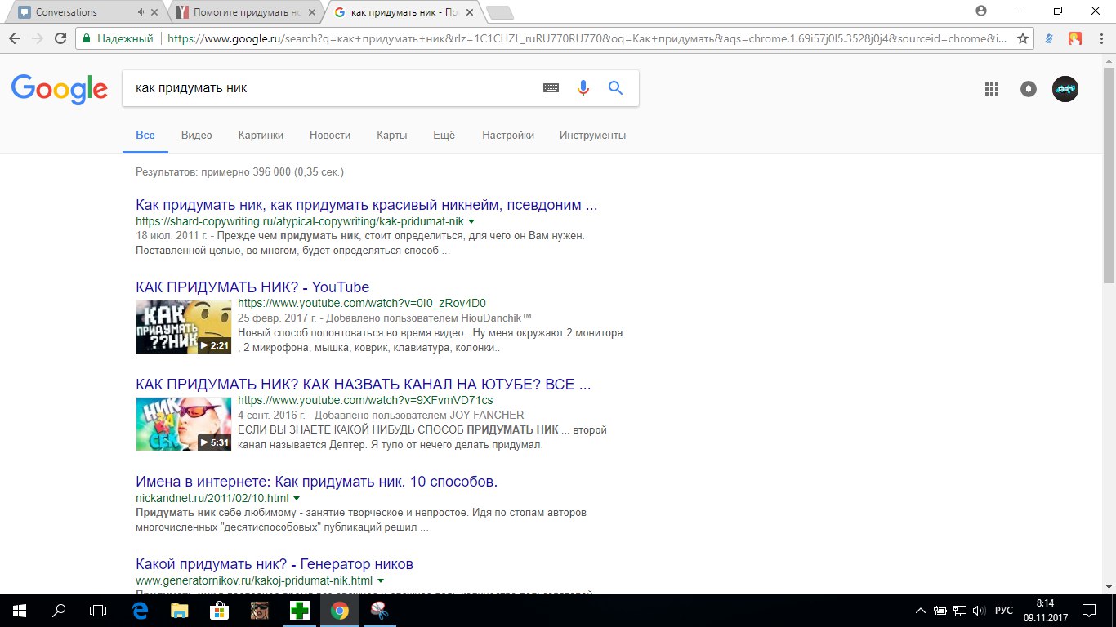Click the Google account profile avatar

pyautogui.click(x=1065, y=89)
